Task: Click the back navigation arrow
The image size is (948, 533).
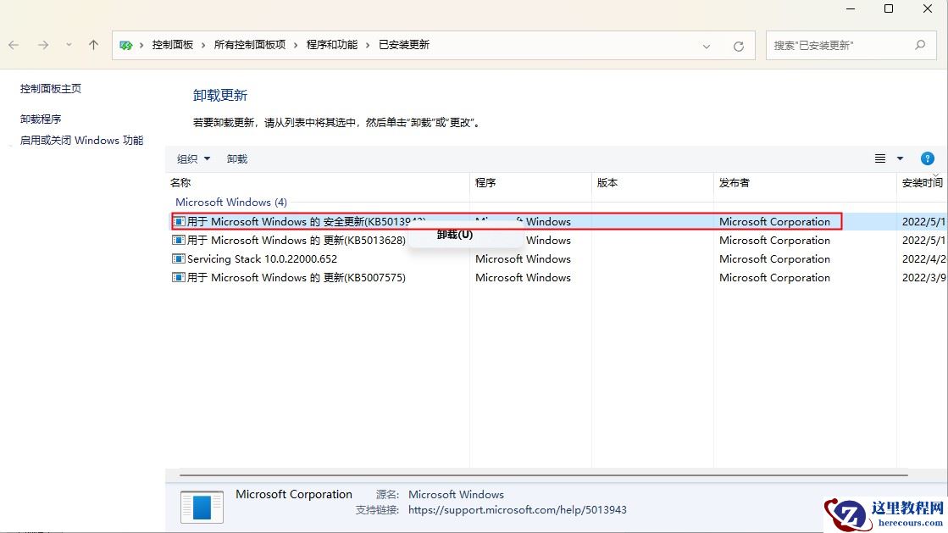Action: (x=14, y=45)
